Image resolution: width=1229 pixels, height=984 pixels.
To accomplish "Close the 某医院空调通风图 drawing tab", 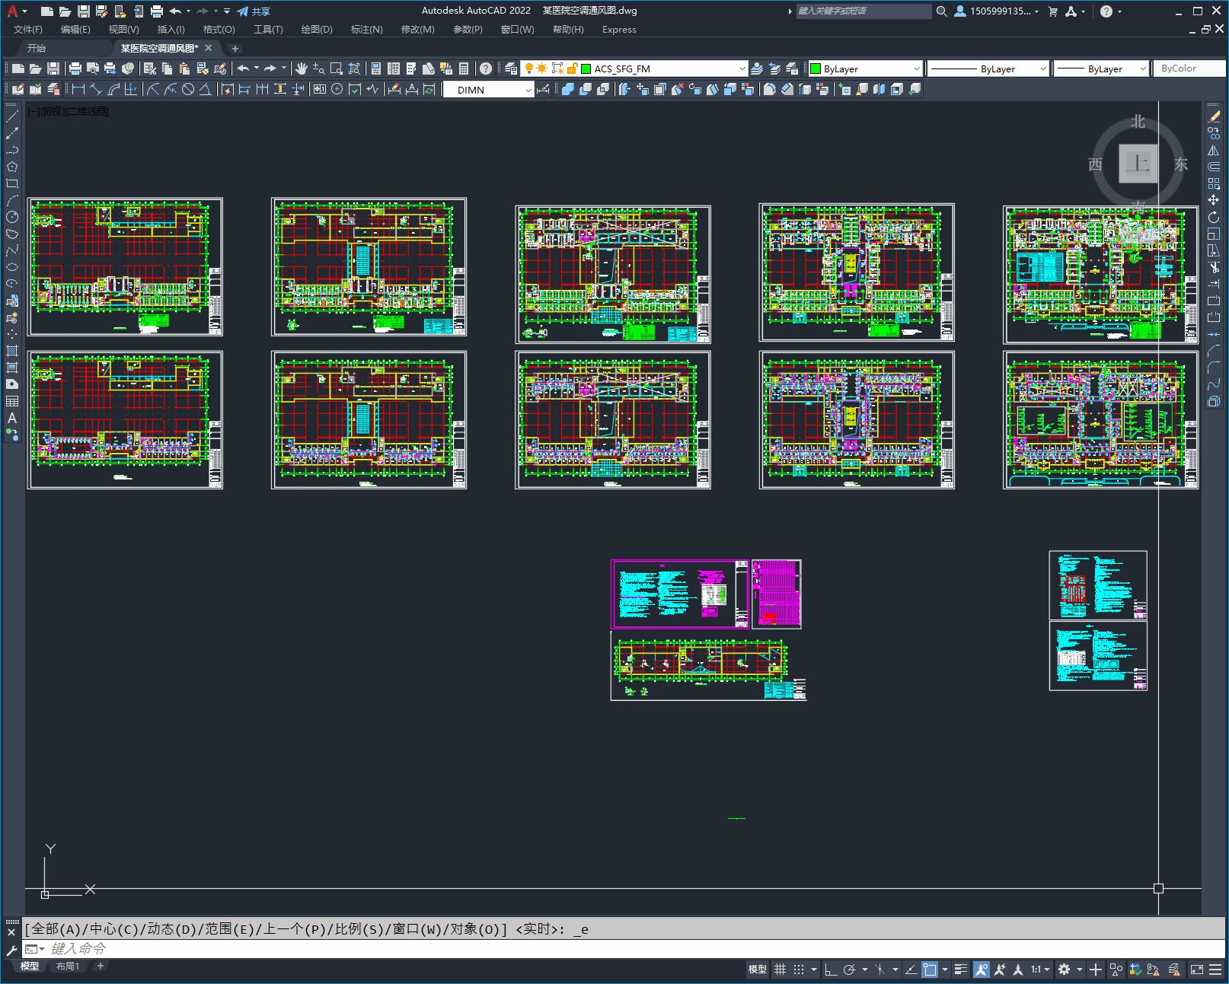I will pyautogui.click(x=209, y=48).
